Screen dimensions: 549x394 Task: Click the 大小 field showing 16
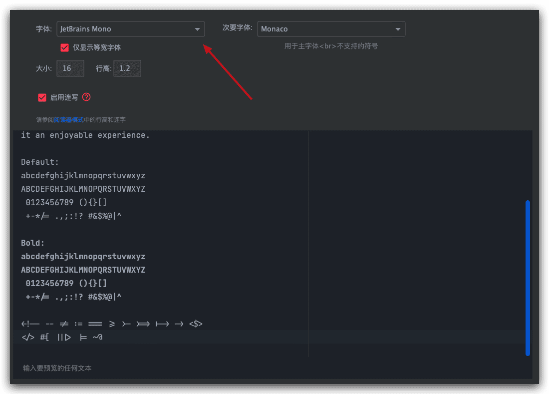pos(70,68)
